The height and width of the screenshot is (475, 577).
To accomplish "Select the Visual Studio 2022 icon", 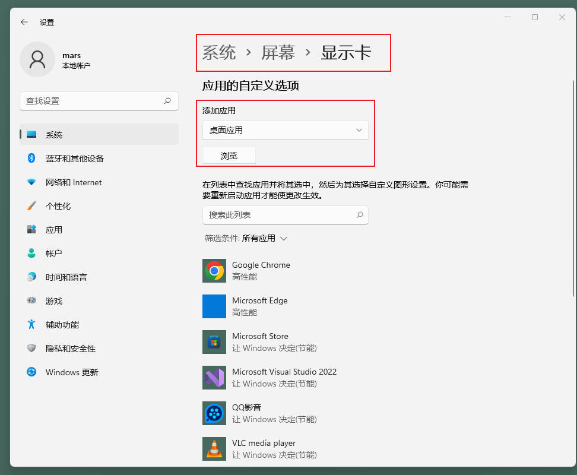I will [x=214, y=378].
